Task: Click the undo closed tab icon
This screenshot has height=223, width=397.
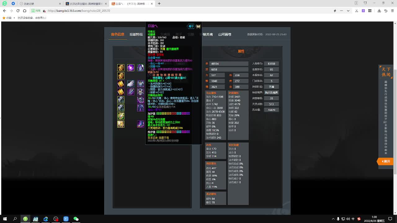Action: click(x=386, y=11)
